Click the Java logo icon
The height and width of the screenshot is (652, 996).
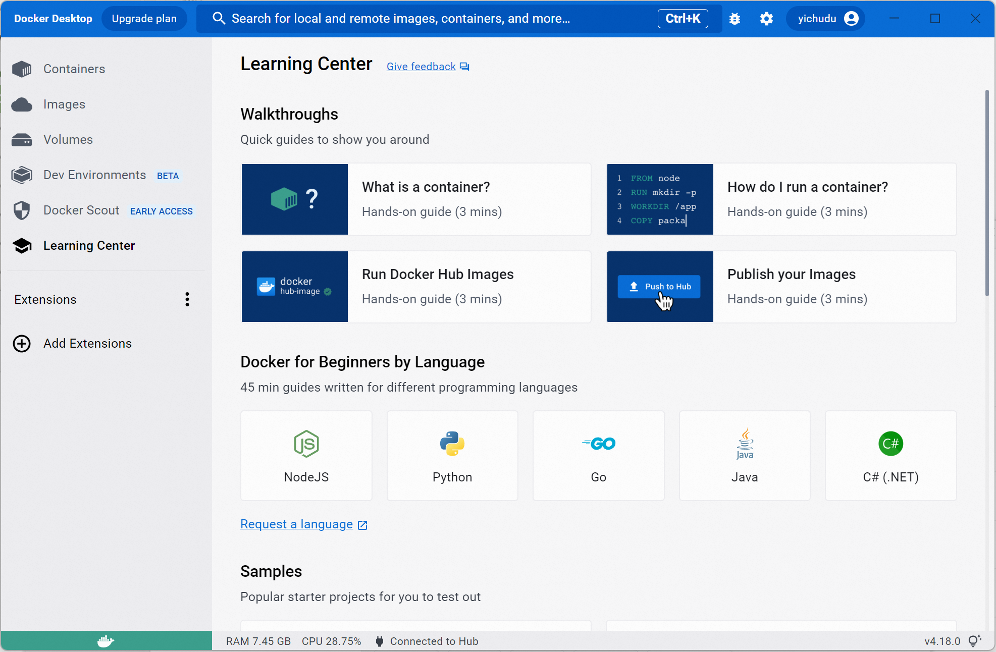click(x=745, y=444)
